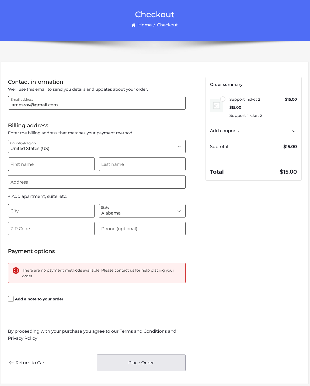Image resolution: width=310 pixels, height=386 pixels.
Task: Expand Add apartment, suite, etc.
Action: click(38, 196)
